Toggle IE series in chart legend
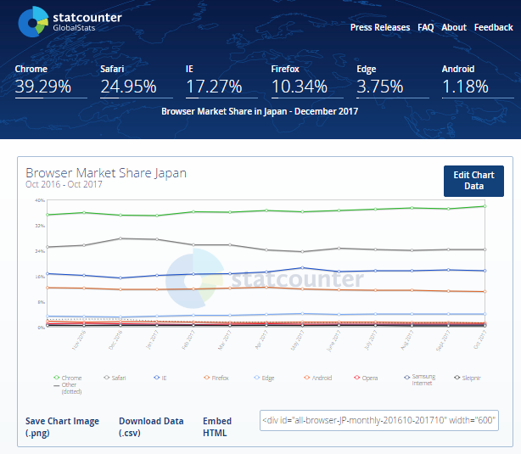521x454 pixels. (x=160, y=378)
